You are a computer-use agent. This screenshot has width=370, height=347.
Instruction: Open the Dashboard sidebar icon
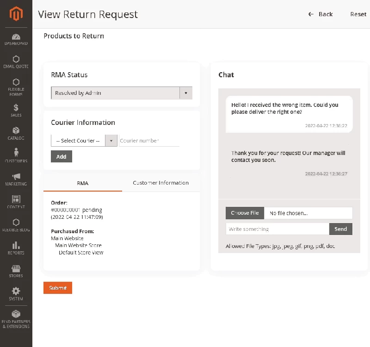point(16,37)
